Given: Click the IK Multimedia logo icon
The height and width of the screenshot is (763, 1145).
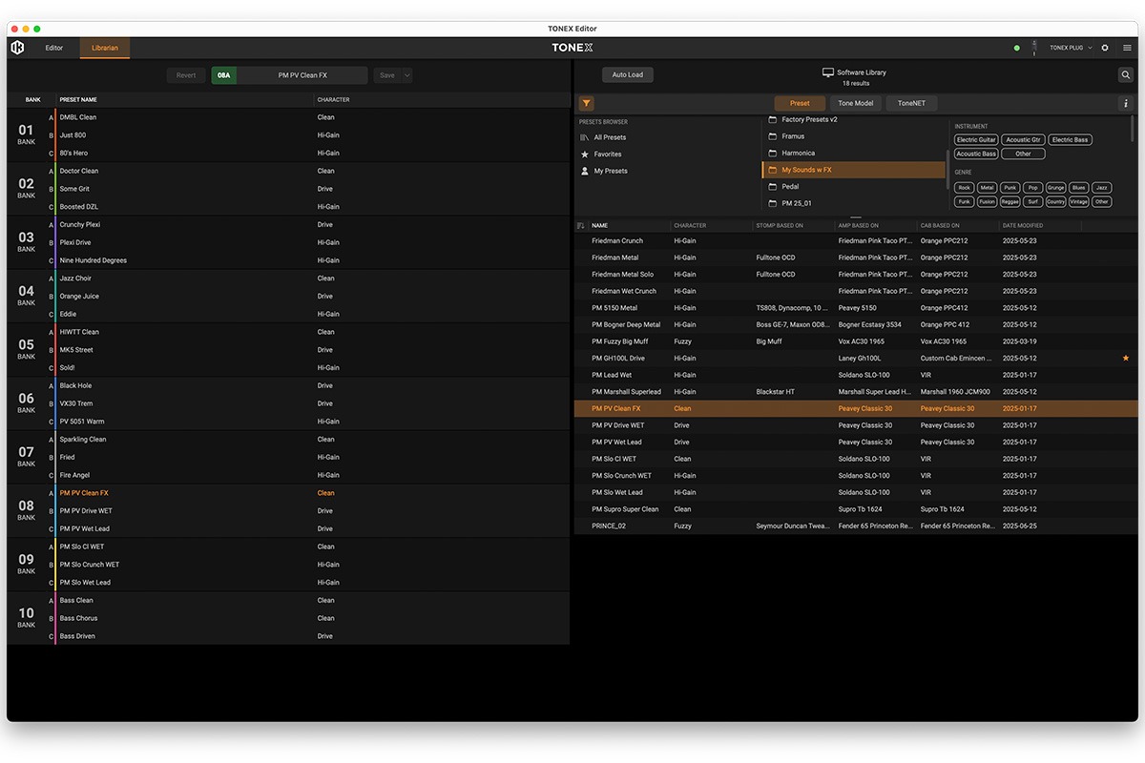Looking at the screenshot, I should click(17, 48).
